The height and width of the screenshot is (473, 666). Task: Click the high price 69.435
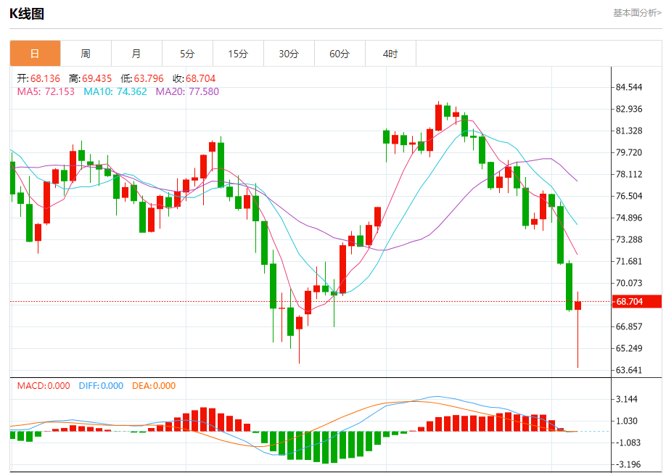pyautogui.click(x=96, y=78)
